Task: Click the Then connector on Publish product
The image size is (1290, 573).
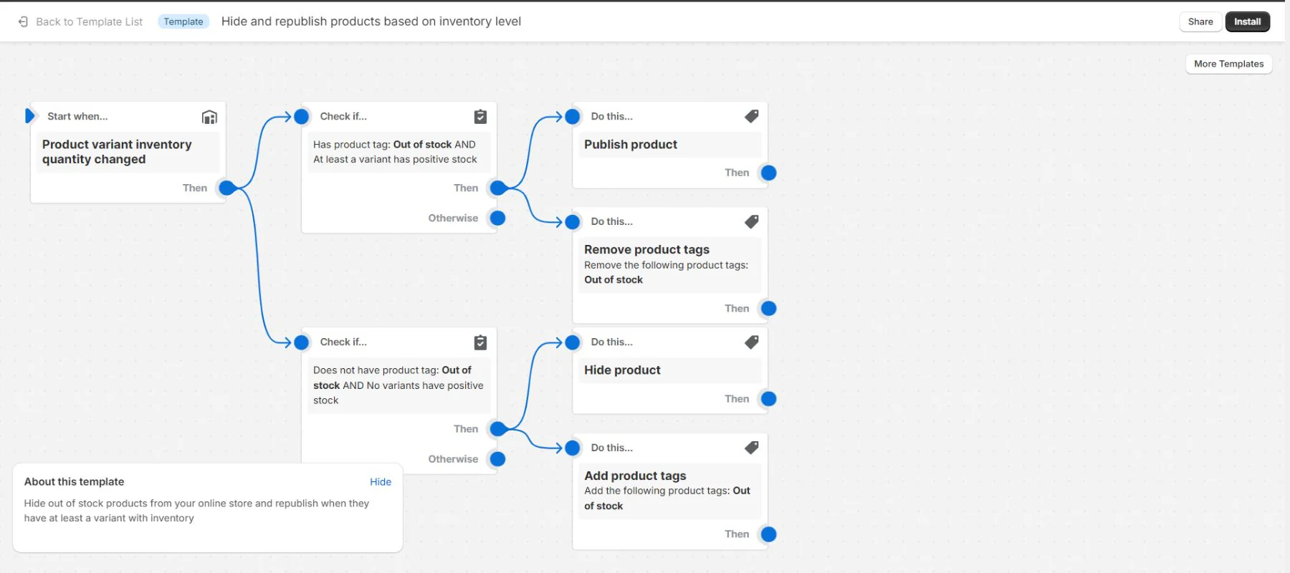Action: click(x=768, y=173)
